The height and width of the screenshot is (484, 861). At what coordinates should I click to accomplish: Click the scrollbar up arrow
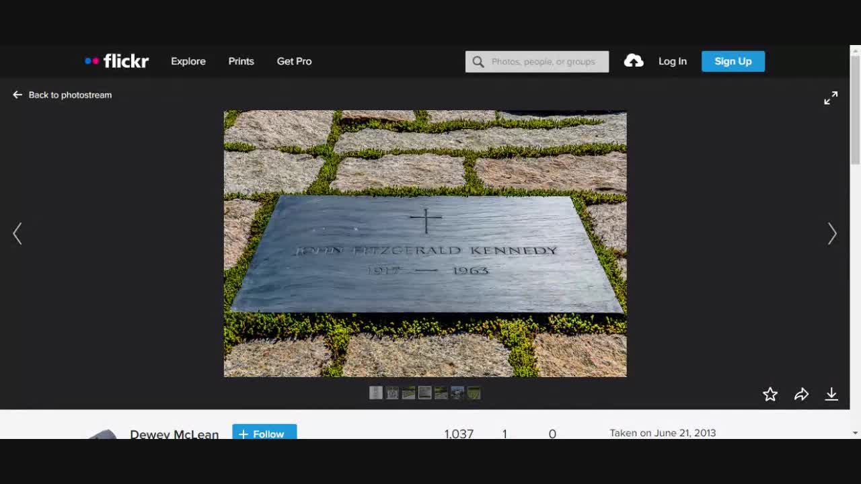click(x=856, y=50)
